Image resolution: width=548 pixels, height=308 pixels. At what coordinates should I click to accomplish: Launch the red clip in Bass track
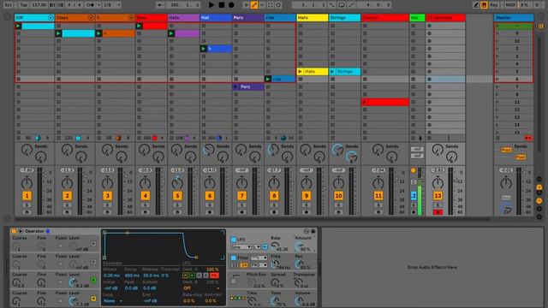click(139, 26)
